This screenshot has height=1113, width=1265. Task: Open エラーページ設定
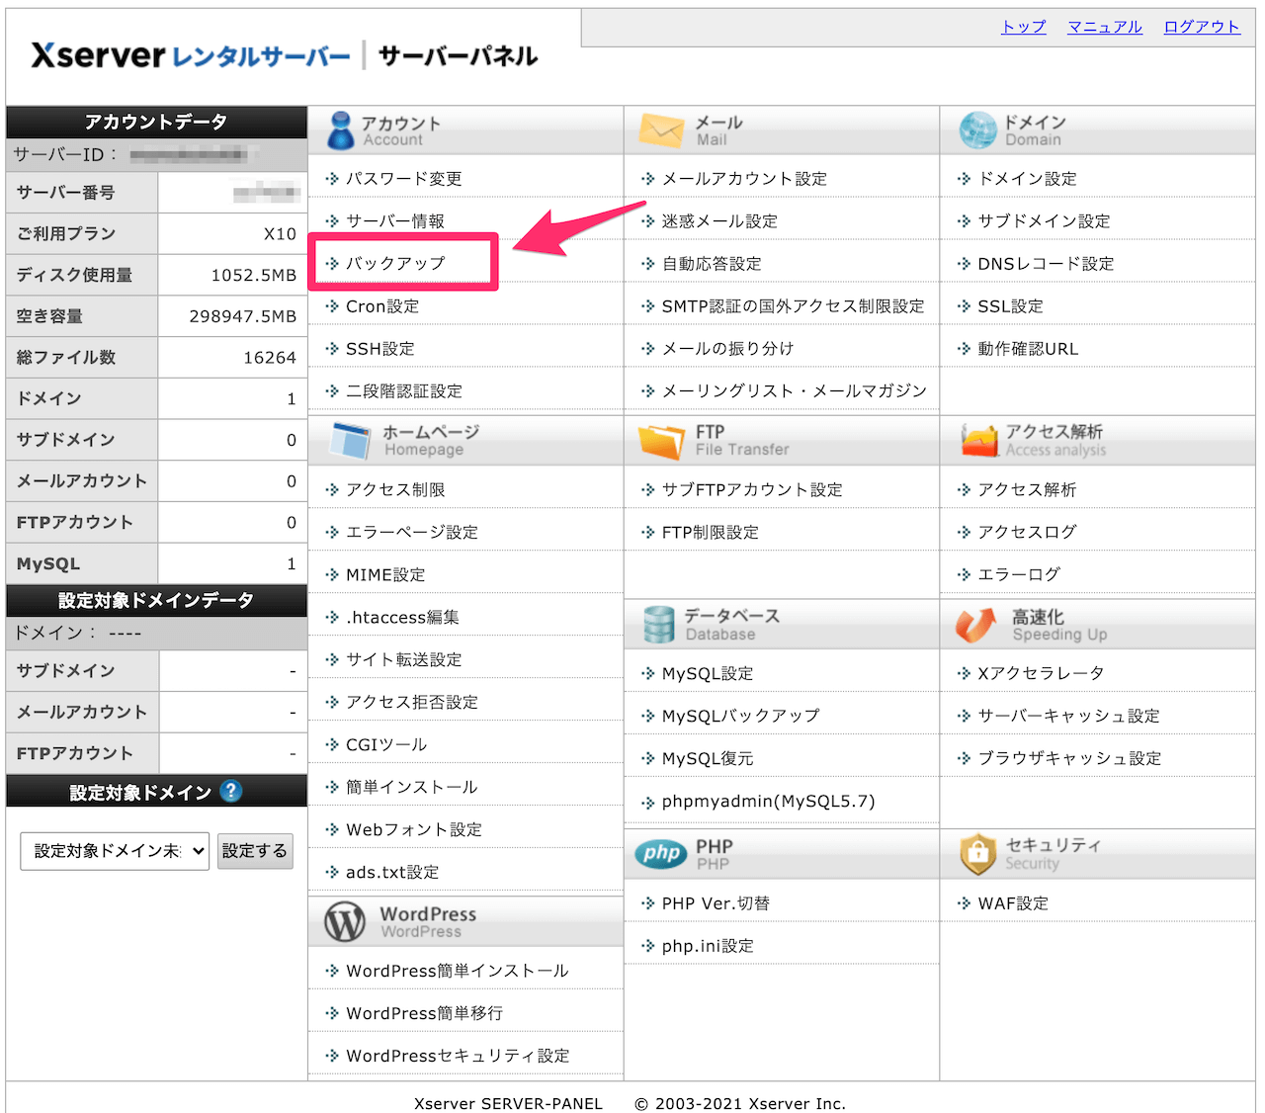tap(412, 533)
